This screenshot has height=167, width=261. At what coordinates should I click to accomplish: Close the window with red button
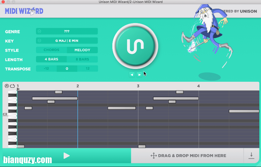click(x=3, y=2)
